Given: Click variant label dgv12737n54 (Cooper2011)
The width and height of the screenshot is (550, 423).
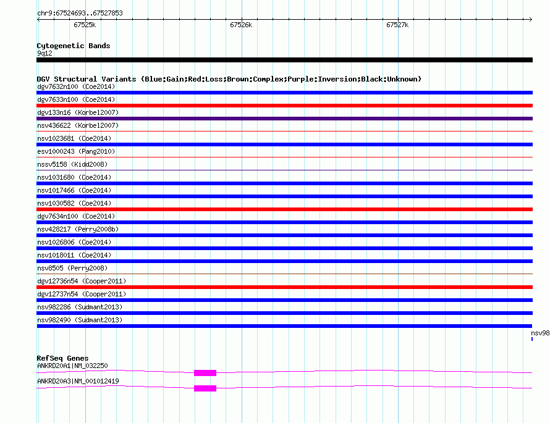Looking at the screenshot, I should tap(82, 294).
